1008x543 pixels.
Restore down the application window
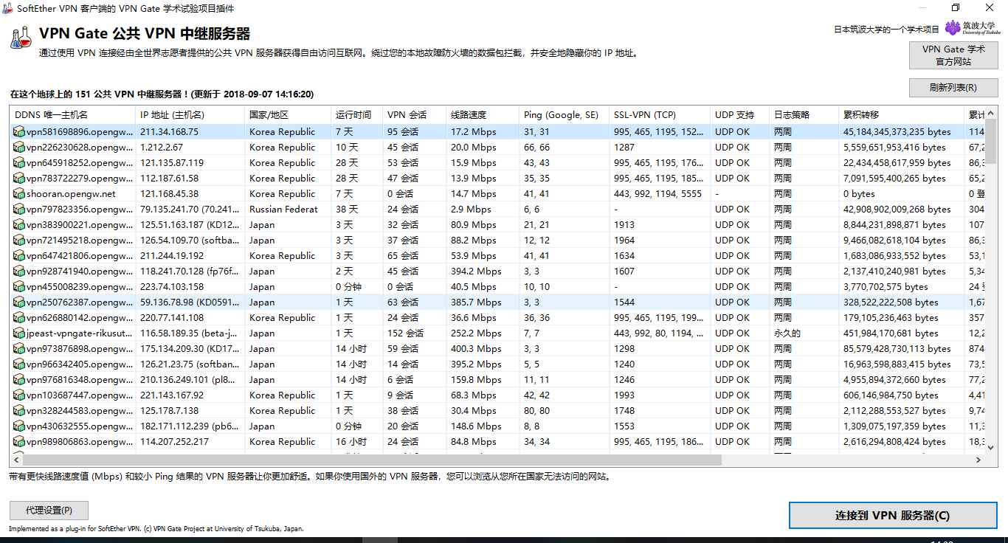[956, 7]
